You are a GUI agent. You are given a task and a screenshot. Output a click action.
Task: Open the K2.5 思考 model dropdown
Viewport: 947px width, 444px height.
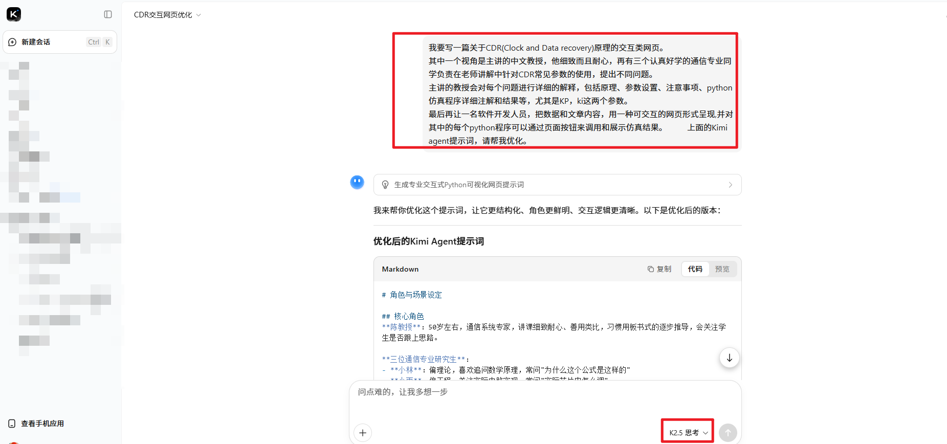[x=688, y=433]
